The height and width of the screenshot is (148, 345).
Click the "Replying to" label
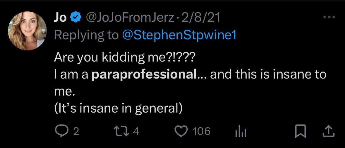pyautogui.click(x=86, y=35)
